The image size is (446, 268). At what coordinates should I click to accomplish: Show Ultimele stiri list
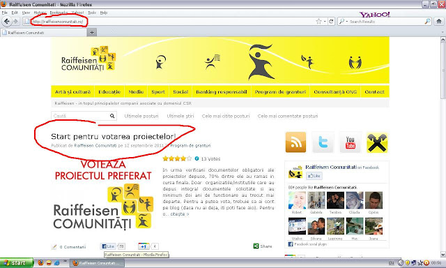(180, 116)
